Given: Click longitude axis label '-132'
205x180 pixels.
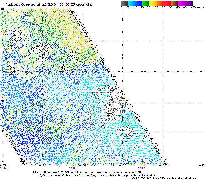Looking at the screenshot, I should coord(43,166).
